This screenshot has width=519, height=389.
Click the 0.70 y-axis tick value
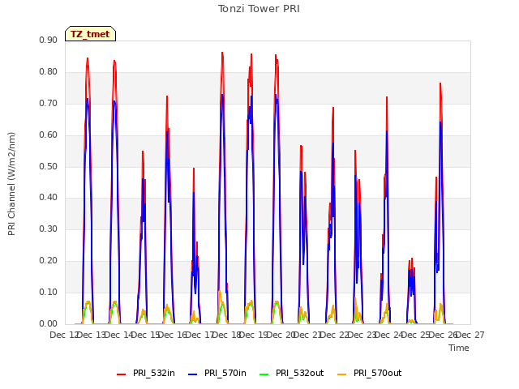[49, 103]
